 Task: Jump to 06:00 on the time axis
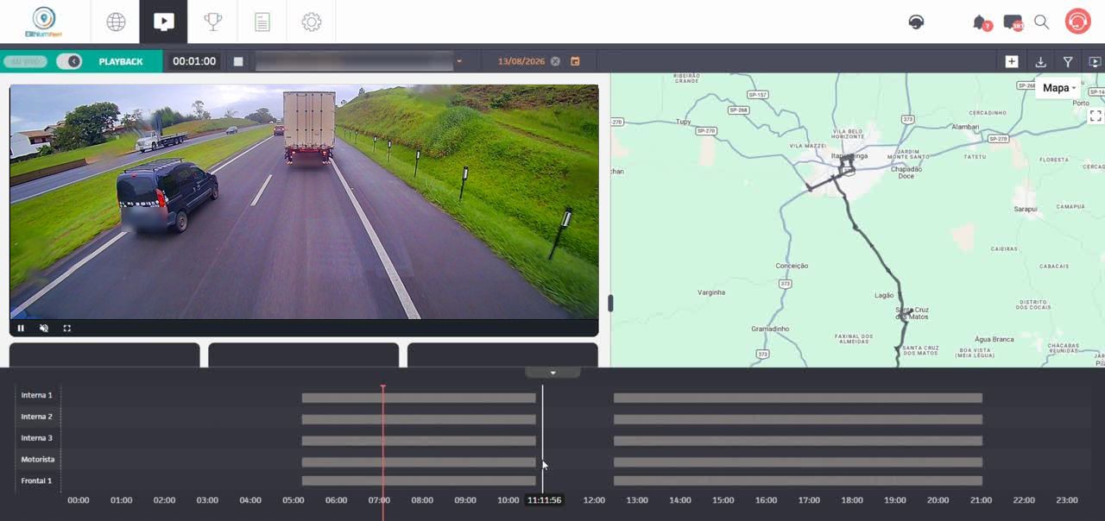click(336, 500)
